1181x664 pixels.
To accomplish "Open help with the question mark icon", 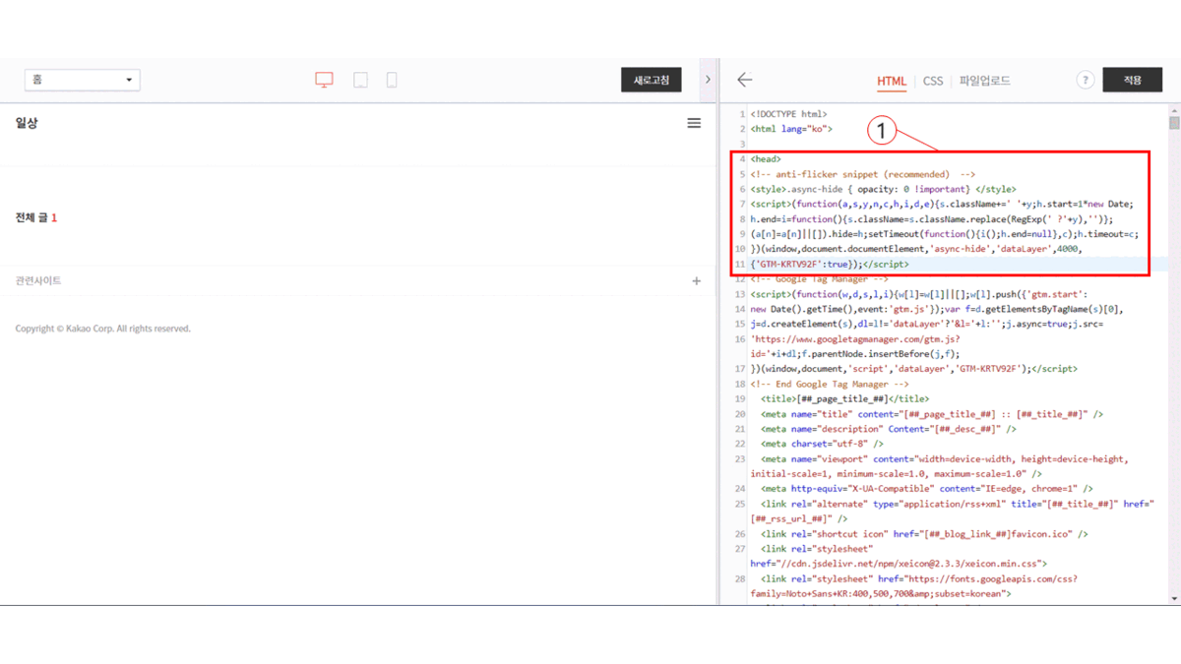I will tap(1085, 80).
